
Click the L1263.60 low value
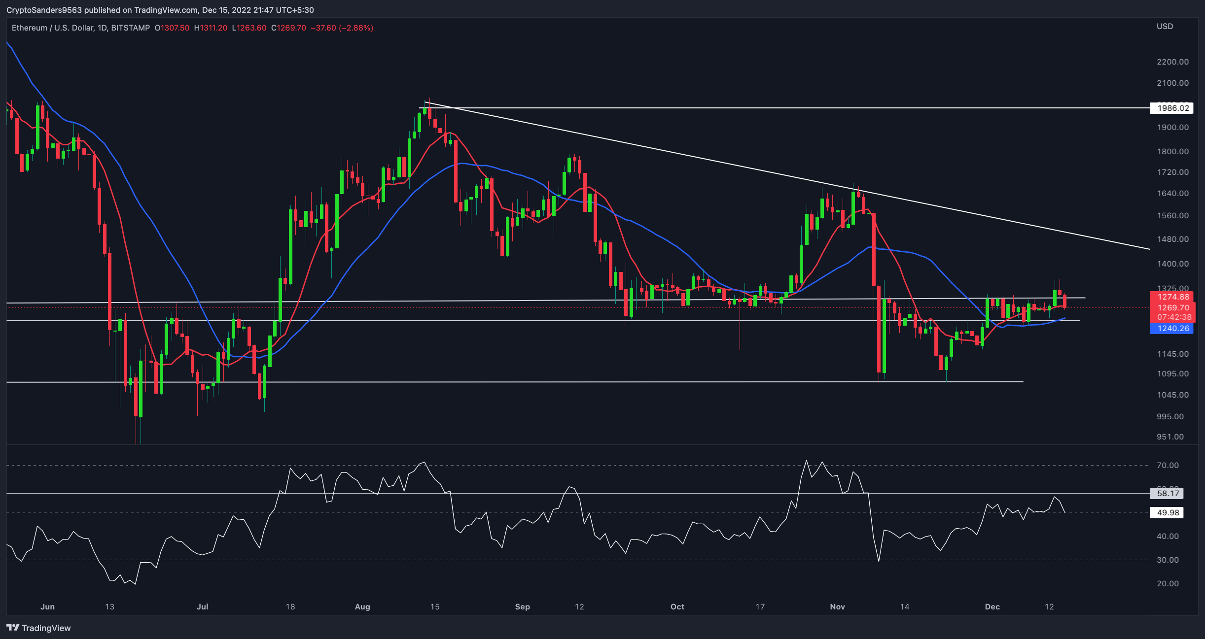(249, 28)
